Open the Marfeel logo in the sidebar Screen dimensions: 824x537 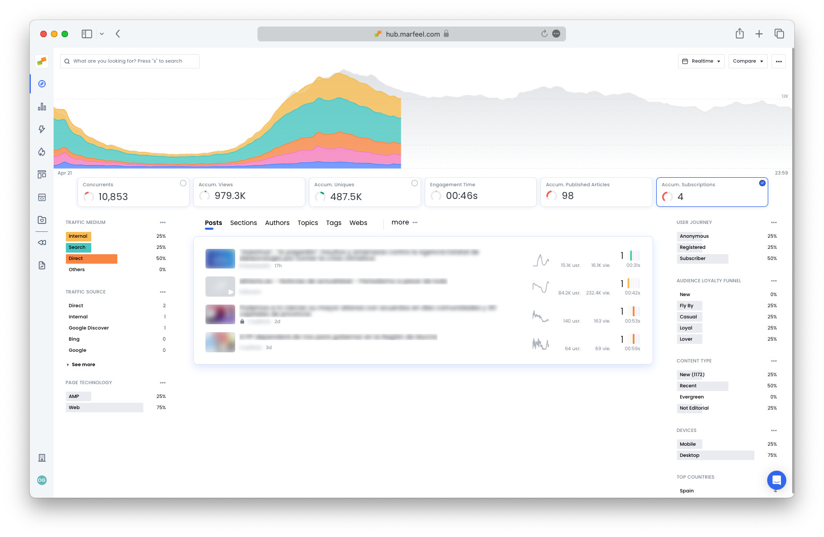[41, 61]
